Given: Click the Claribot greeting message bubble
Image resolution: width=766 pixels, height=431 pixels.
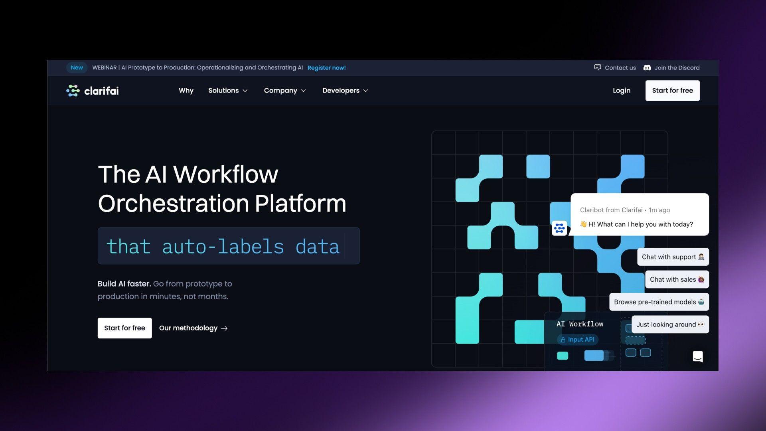Looking at the screenshot, I should tap(640, 215).
